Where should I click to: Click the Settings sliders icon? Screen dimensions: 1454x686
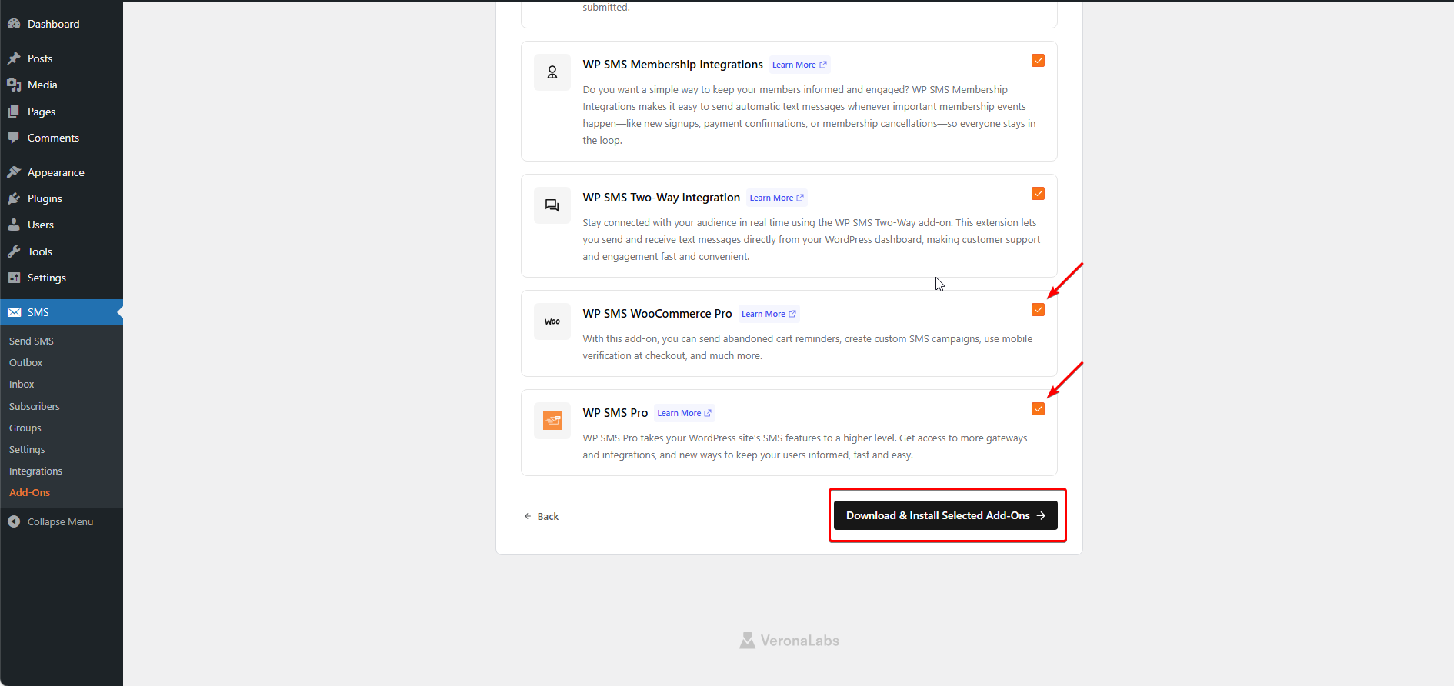point(14,278)
